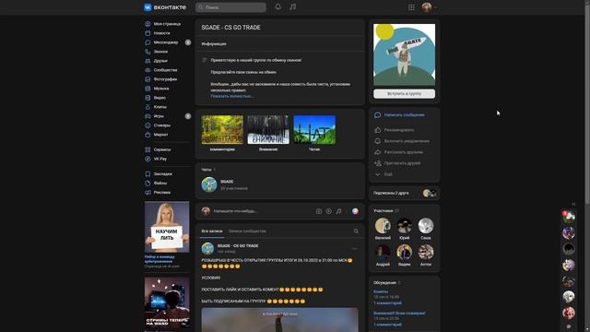The image size is (590, 332).
Task: Open member Антон's avatar
Action: (x=426, y=252)
